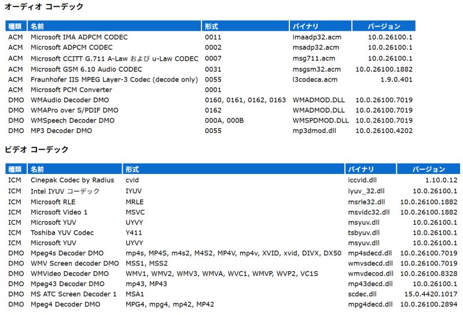Click the audio table 名前 column header
The height and width of the screenshot is (315, 463).
coord(114,26)
